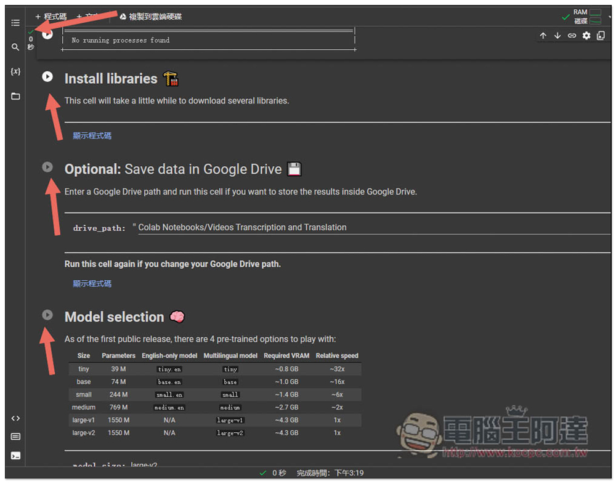Click the 'Run this cell again' note text

pos(172,264)
